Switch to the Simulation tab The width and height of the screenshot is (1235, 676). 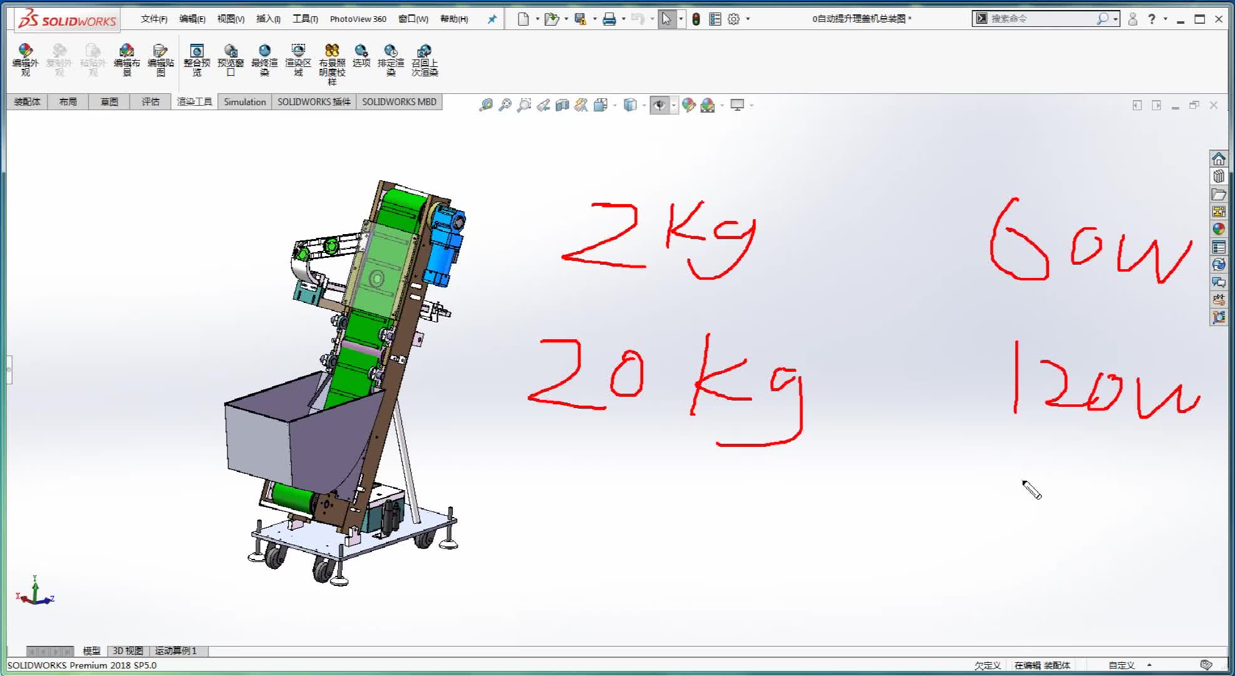click(x=244, y=102)
